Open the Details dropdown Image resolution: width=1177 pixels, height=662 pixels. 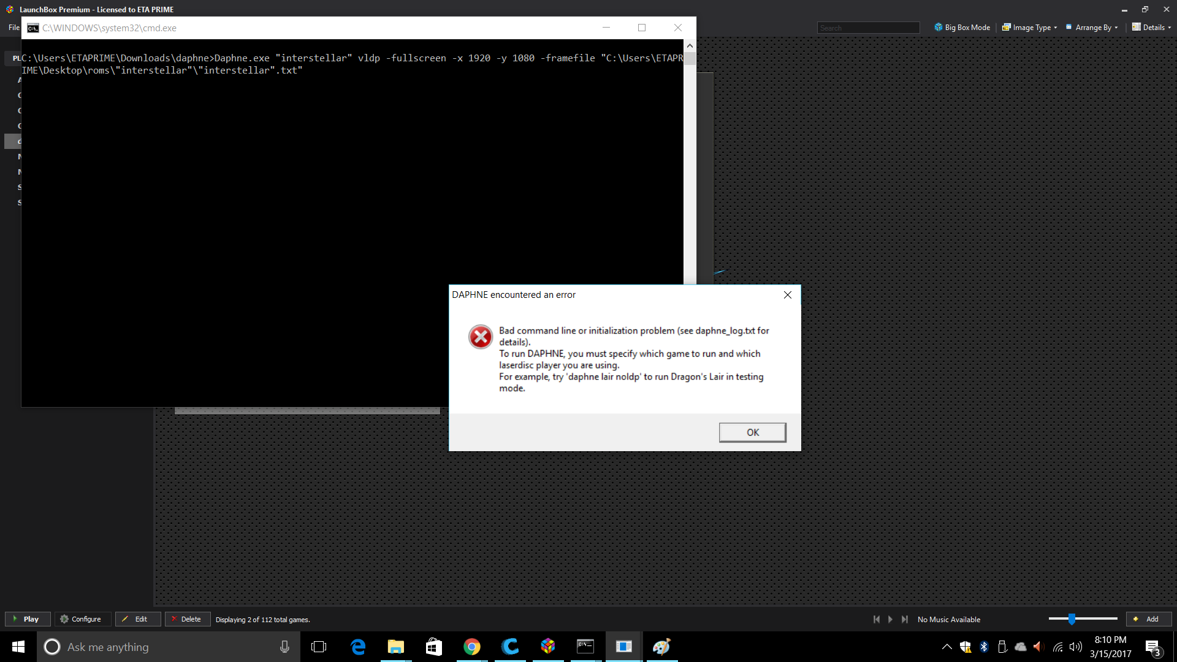pos(1151,28)
